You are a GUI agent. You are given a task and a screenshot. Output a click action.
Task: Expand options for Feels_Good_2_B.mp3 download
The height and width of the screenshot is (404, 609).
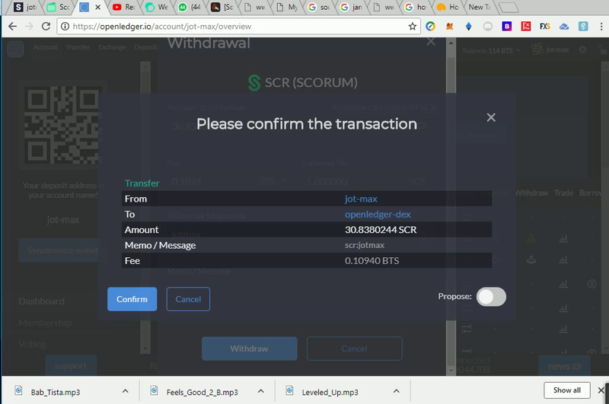pos(260,391)
